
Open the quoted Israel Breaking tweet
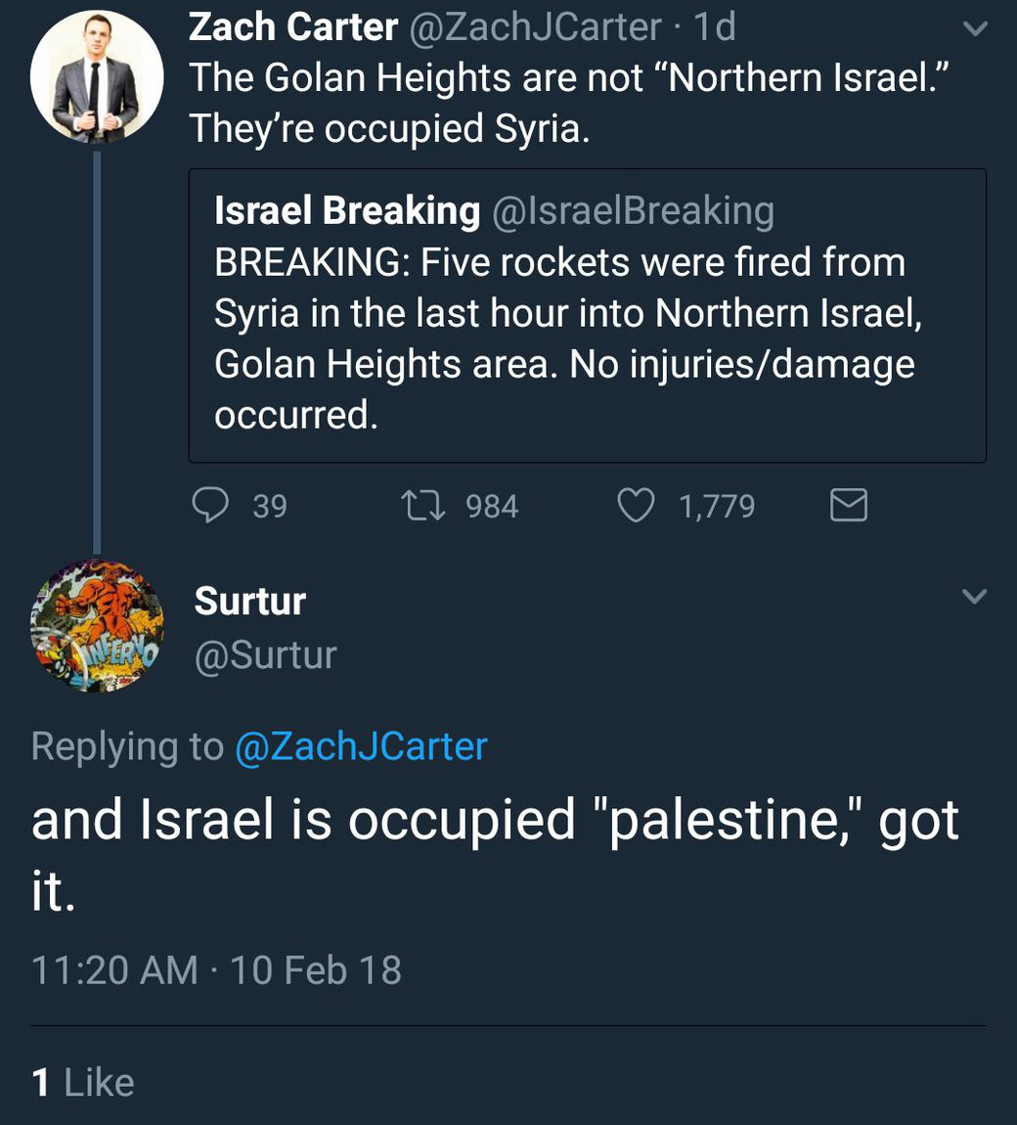click(587, 337)
